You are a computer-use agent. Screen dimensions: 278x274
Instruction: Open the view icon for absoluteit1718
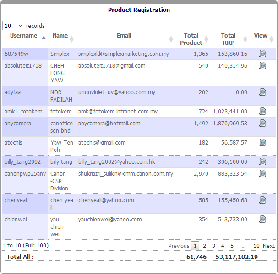point(262,66)
